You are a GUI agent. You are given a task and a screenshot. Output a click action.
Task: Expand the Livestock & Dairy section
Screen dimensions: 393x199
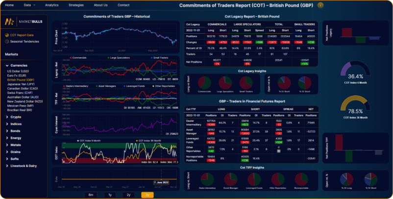(21, 166)
